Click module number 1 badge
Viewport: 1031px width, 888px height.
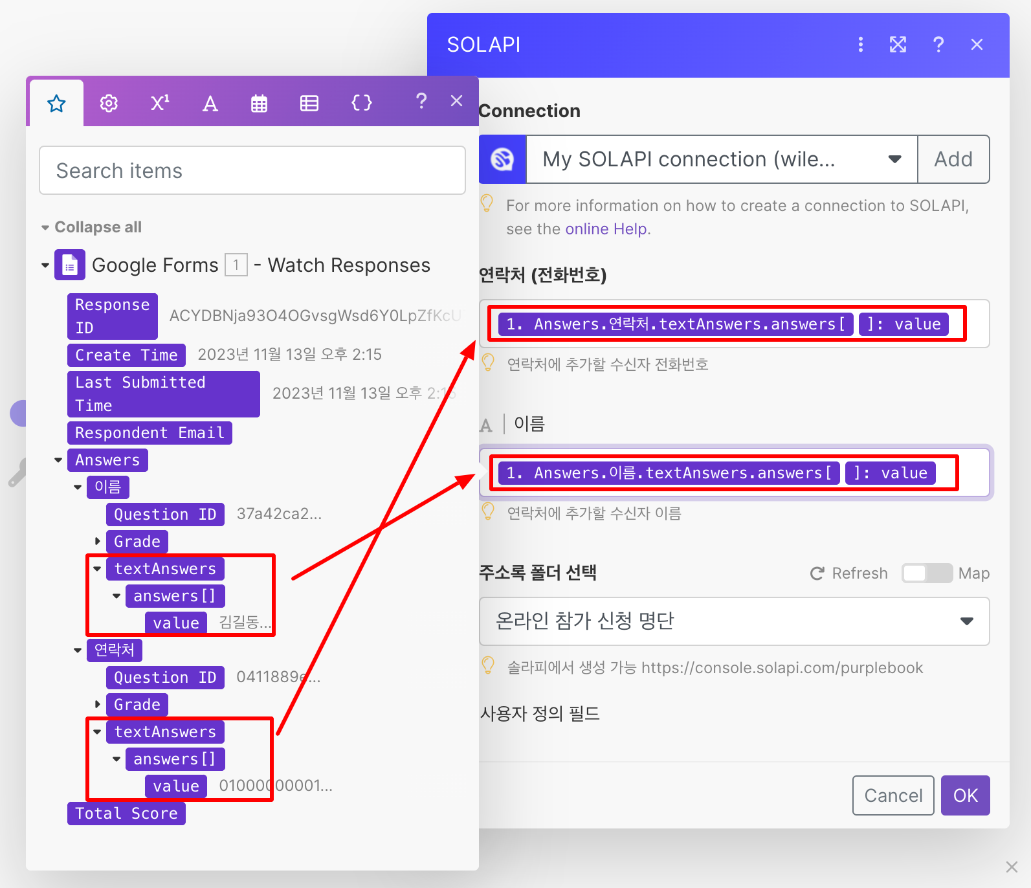236,265
